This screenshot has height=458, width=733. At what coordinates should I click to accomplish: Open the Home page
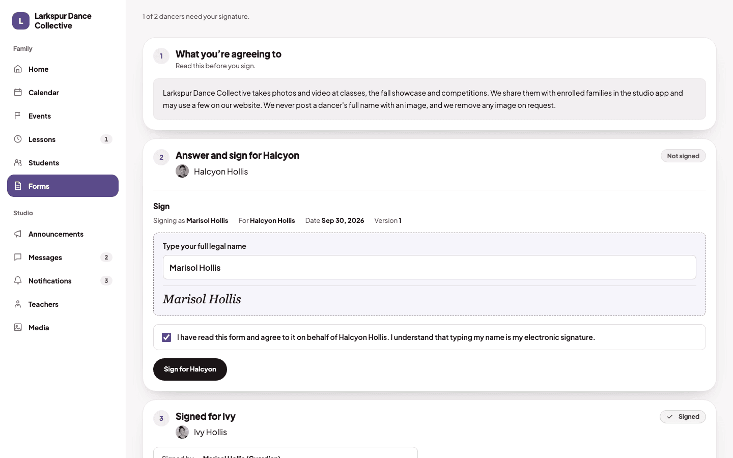tap(63, 69)
